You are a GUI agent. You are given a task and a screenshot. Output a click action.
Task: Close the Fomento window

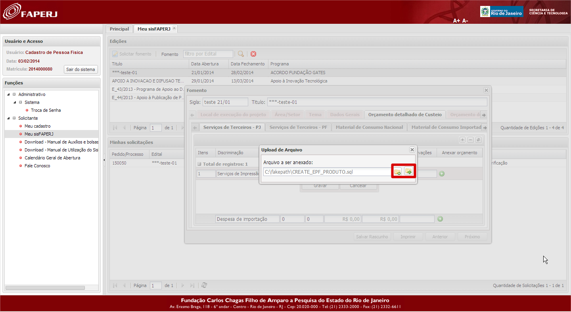pos(486,90)
